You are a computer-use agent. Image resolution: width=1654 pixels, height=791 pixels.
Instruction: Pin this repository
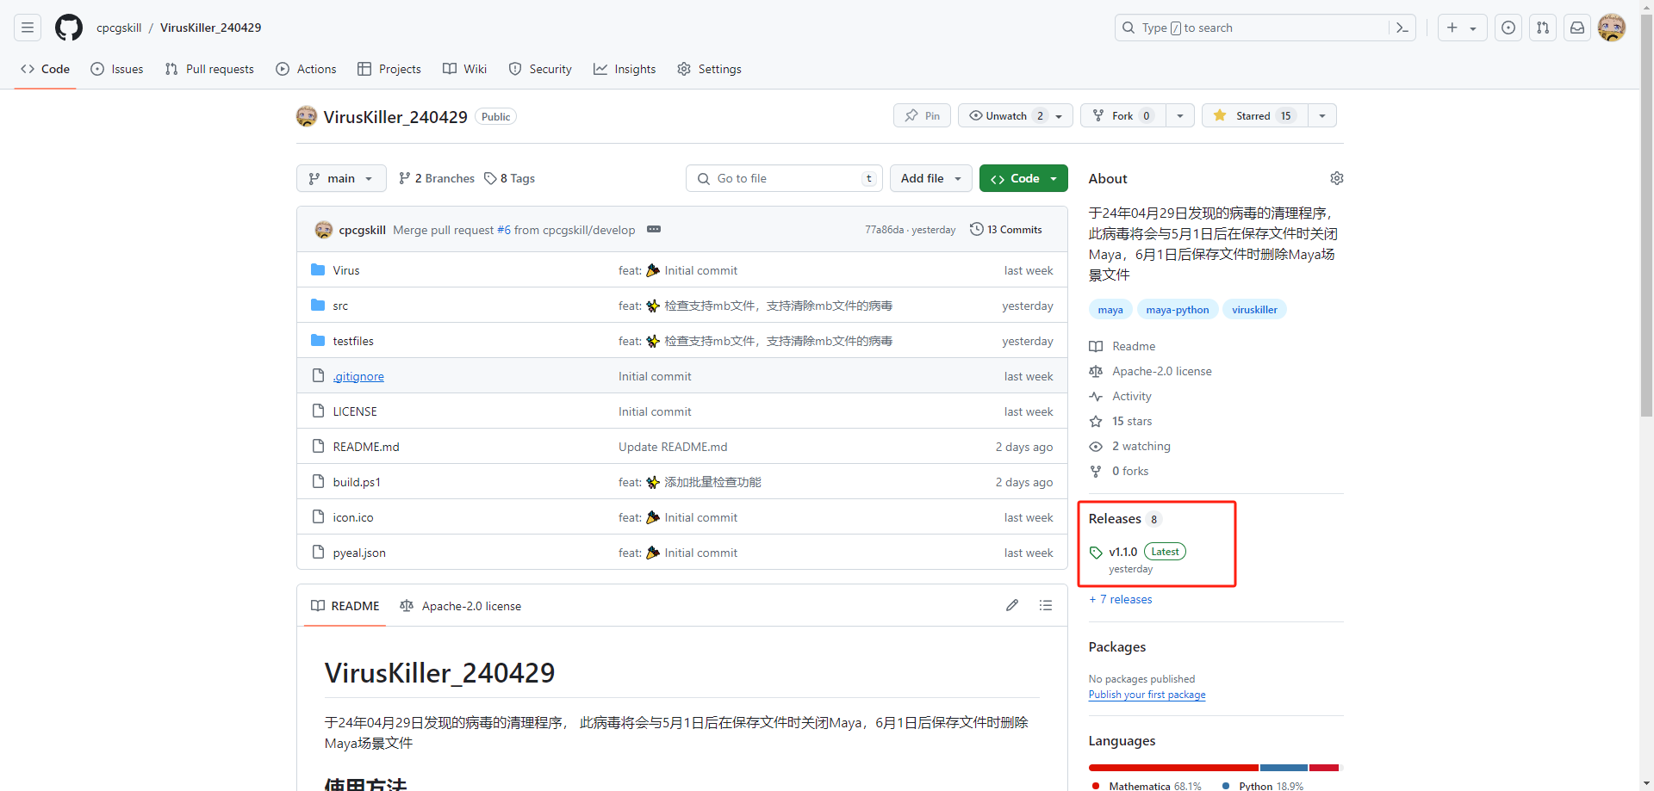[922, 115]
